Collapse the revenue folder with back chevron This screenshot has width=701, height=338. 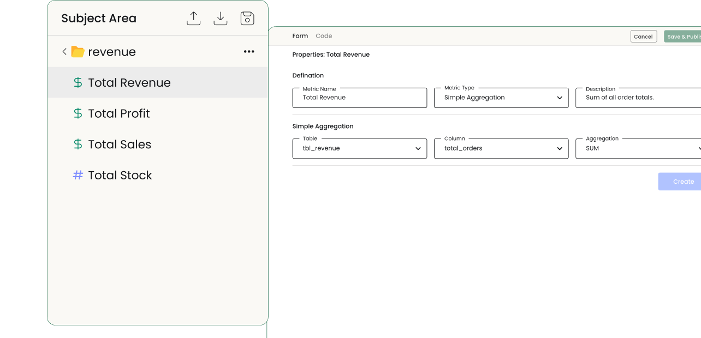tap(64, 52)
